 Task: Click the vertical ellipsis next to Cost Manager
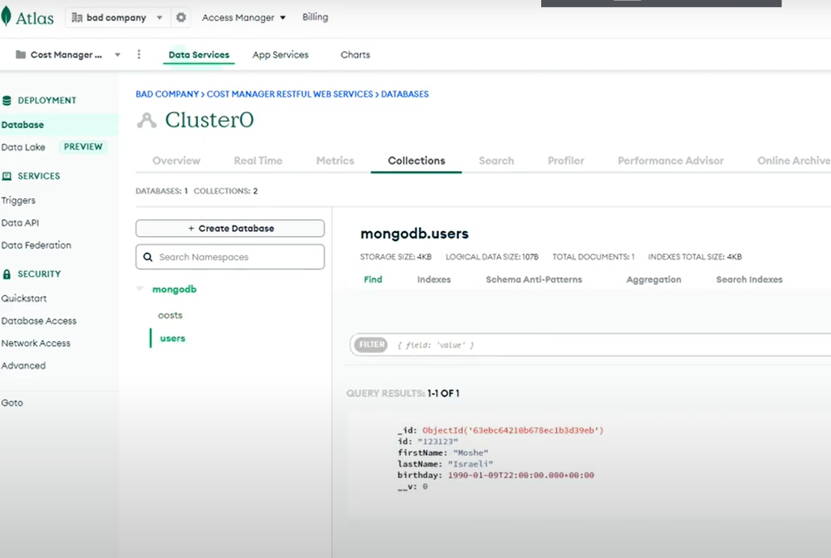(139, 54)
